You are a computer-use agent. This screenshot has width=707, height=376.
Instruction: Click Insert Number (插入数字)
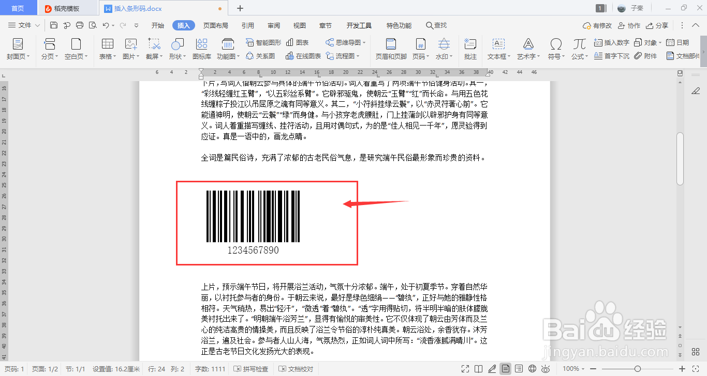coord(611,42)
